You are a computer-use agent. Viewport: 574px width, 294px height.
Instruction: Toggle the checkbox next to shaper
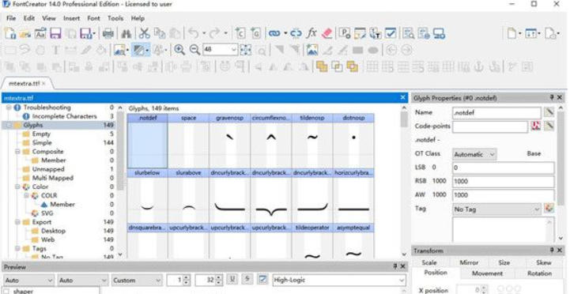[6, 292]
